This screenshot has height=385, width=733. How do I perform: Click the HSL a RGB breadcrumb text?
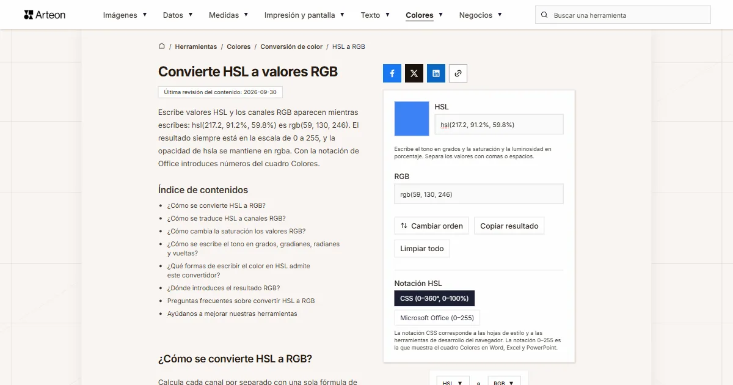pos(349,46)
